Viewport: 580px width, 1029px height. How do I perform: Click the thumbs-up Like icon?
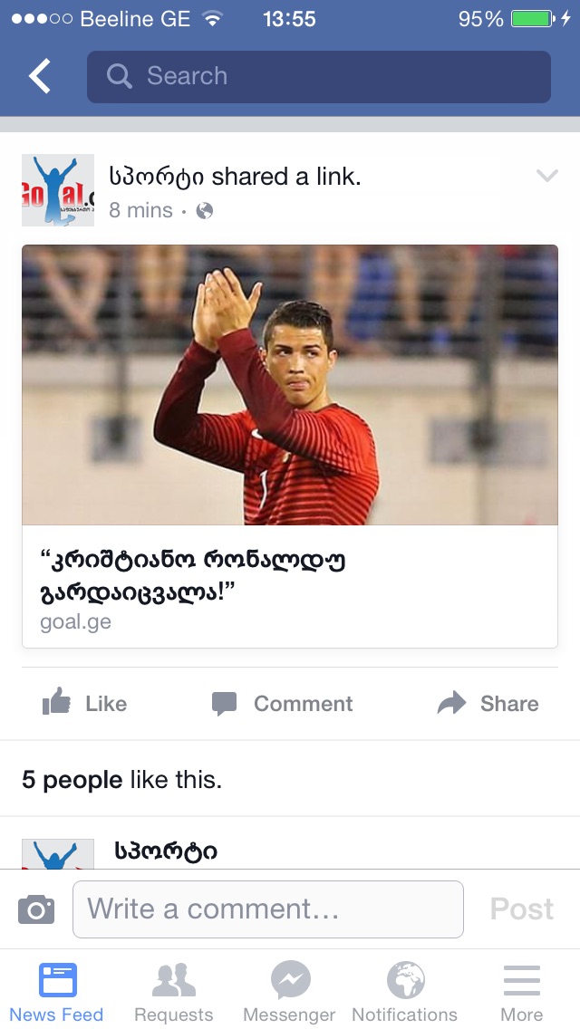click(56, 702)
